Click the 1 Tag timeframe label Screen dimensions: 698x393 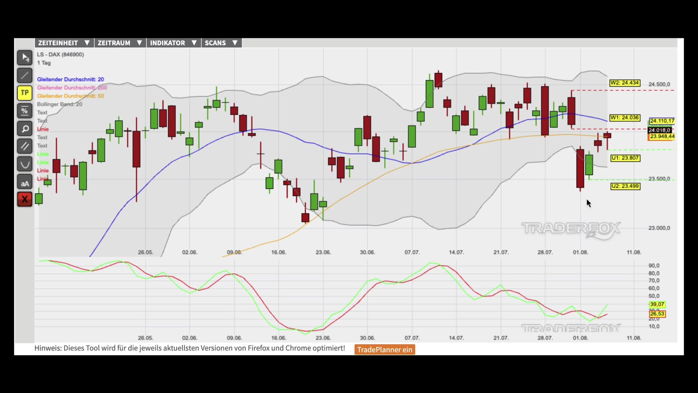(44, 63)
